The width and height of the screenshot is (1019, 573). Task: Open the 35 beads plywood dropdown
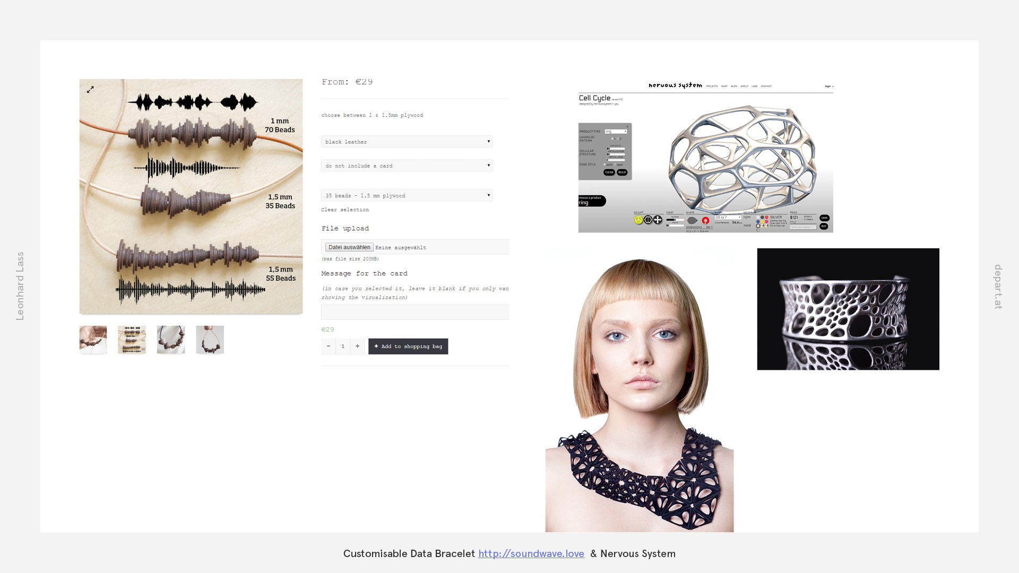tap(407, 195)
